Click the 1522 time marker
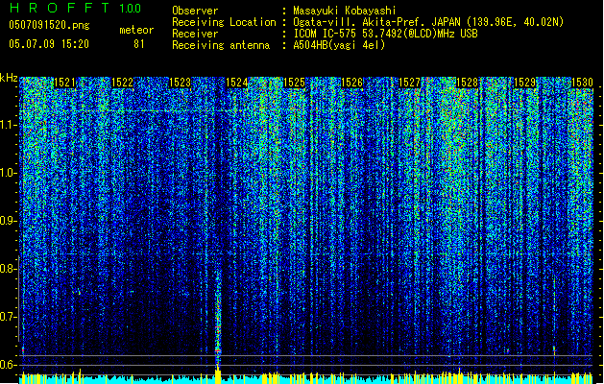 tap(122, 83)
